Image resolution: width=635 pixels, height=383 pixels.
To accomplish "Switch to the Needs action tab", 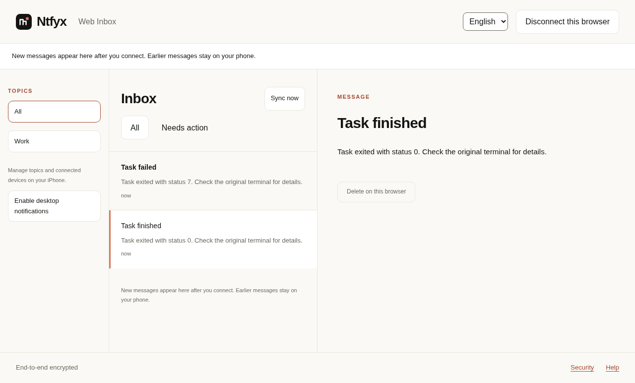I will coord(185,128).
